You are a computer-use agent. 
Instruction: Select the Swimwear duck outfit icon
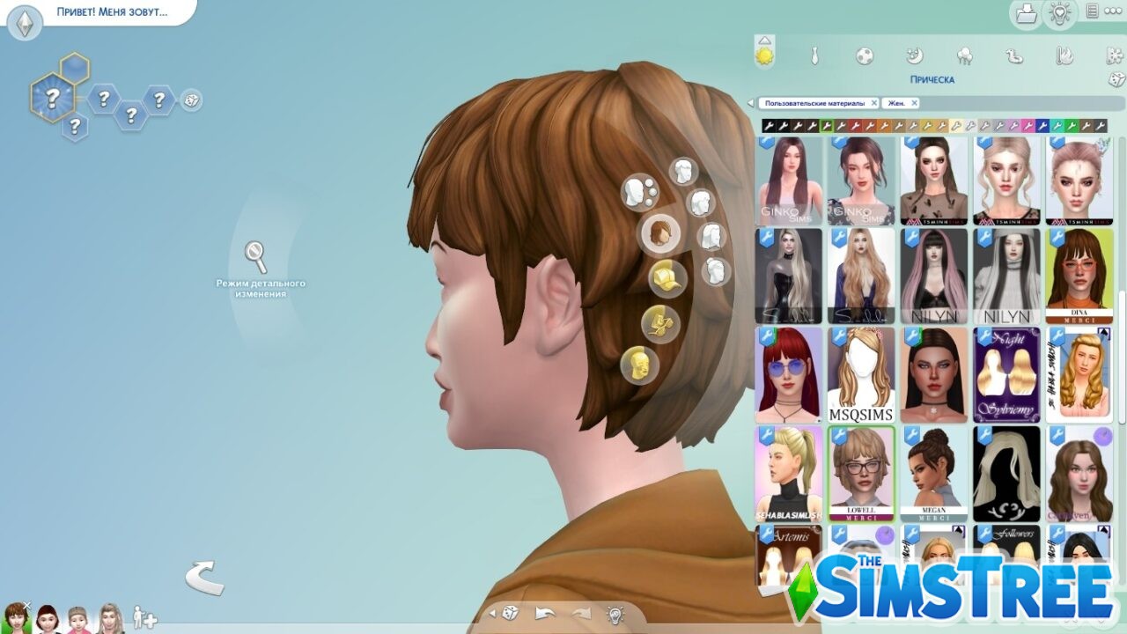[1015, 56]
